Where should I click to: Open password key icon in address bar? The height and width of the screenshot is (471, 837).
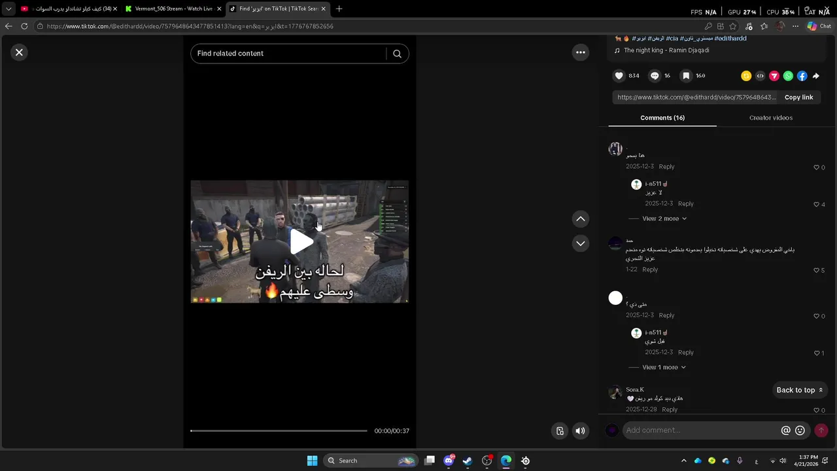coord(708,26)
